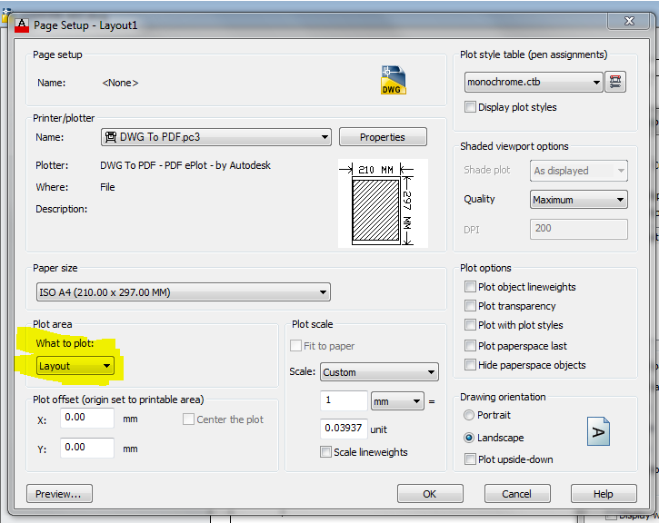Confirm with the OK button
The image size is (659, 523).
point(430,494)
